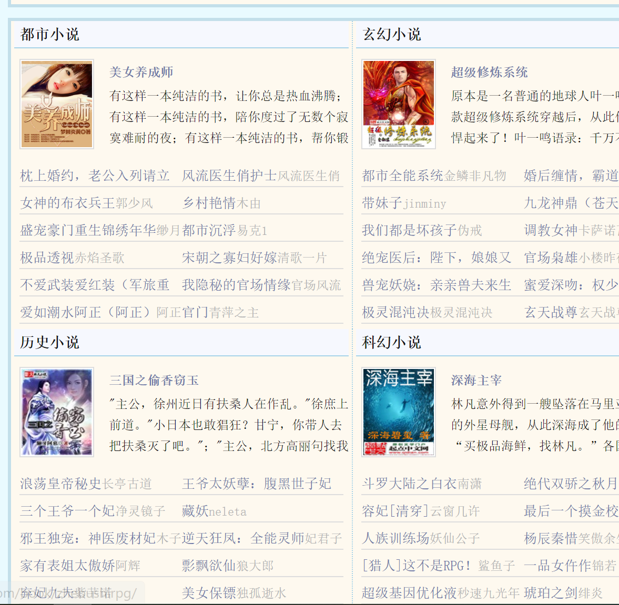
Task: Open the 深海主宰 title link
Action: [476, 381]
